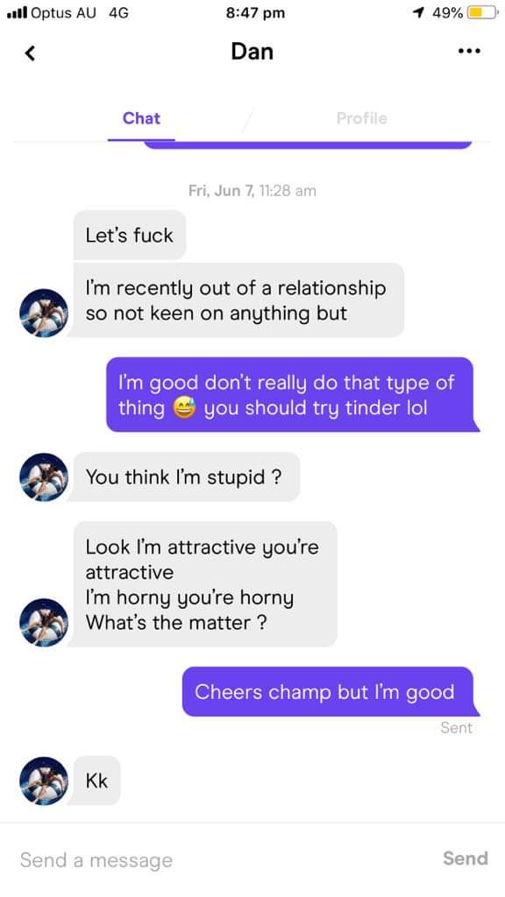This screenshot has height=897, width=505.
Task: Tap the avatar beside the relationship message
Action: [44, 313]
